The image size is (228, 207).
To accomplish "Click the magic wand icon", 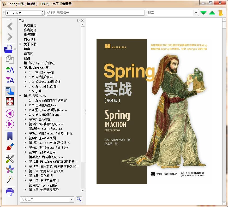I will point(10,180).
